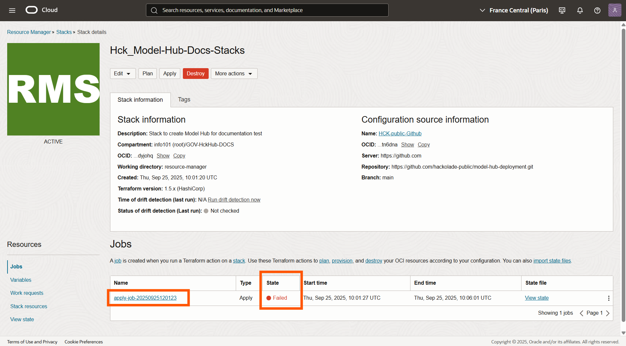Open the apply-job-20250925120123 job link
The height and width of the screenshot is (346, 626).
coord(145,298)
